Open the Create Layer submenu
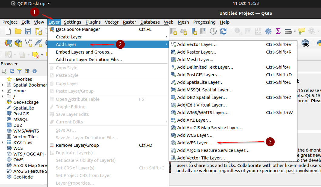 pos(108,37)
